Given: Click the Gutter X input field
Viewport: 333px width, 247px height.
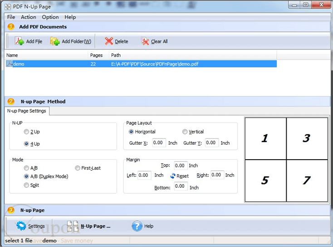Looking at the screenshot, I should 159,143.
